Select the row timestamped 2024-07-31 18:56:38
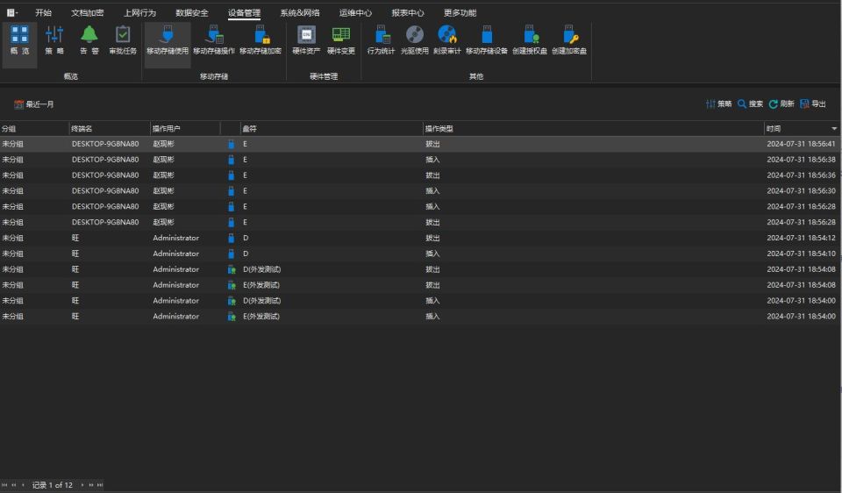Viewport: 842px width, 493px height. (419, 160)
